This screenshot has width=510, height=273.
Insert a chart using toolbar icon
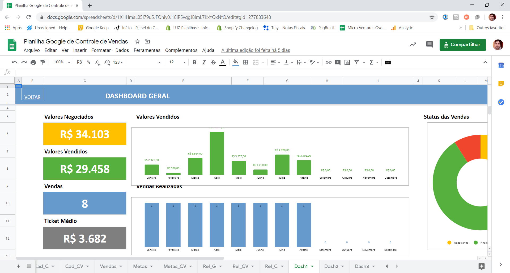click(347, 62)
